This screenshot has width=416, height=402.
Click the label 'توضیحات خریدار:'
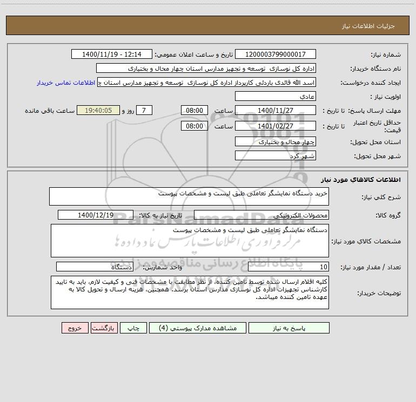379,293
